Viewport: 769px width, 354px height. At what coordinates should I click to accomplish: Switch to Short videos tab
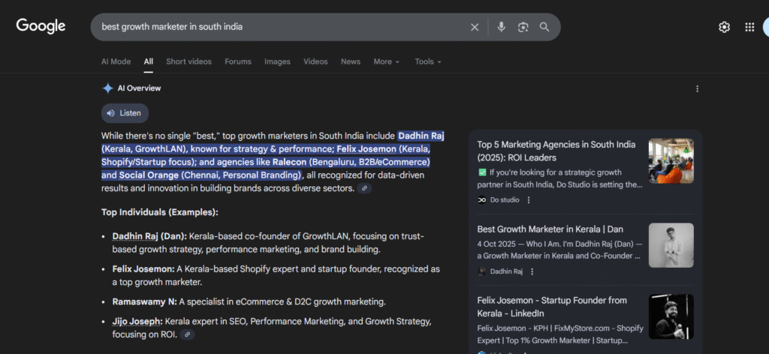188,61
